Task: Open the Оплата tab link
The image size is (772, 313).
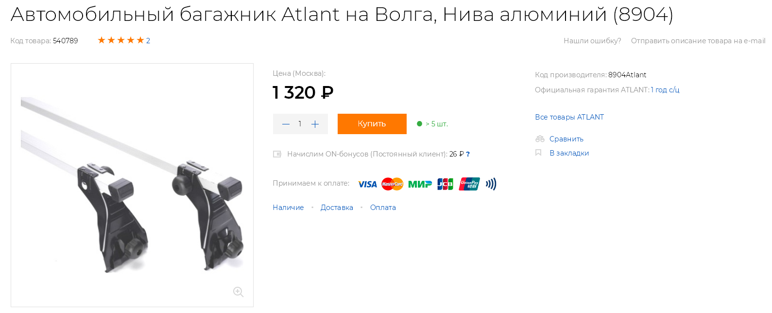Action: click(x=383, y=208)
